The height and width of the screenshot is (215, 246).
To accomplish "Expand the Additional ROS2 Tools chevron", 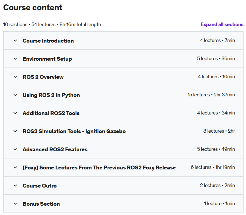I will (x=15, y=113).
